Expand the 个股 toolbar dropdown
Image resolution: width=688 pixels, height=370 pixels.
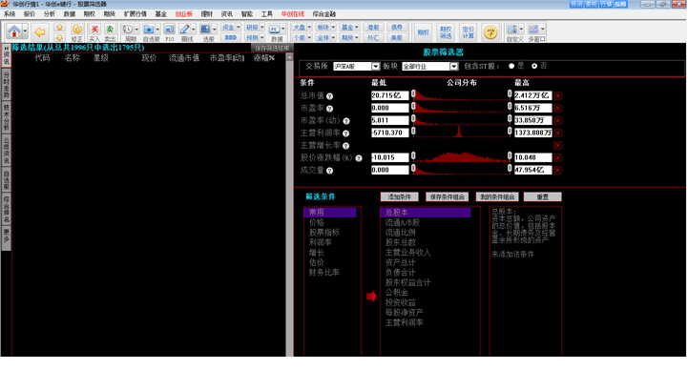pyautogui.click(x=309, y=38)
